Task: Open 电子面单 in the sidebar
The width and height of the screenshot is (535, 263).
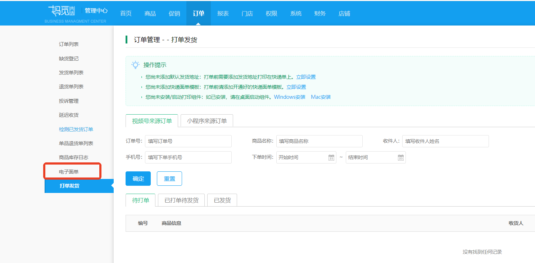Action: click(69, 172)
